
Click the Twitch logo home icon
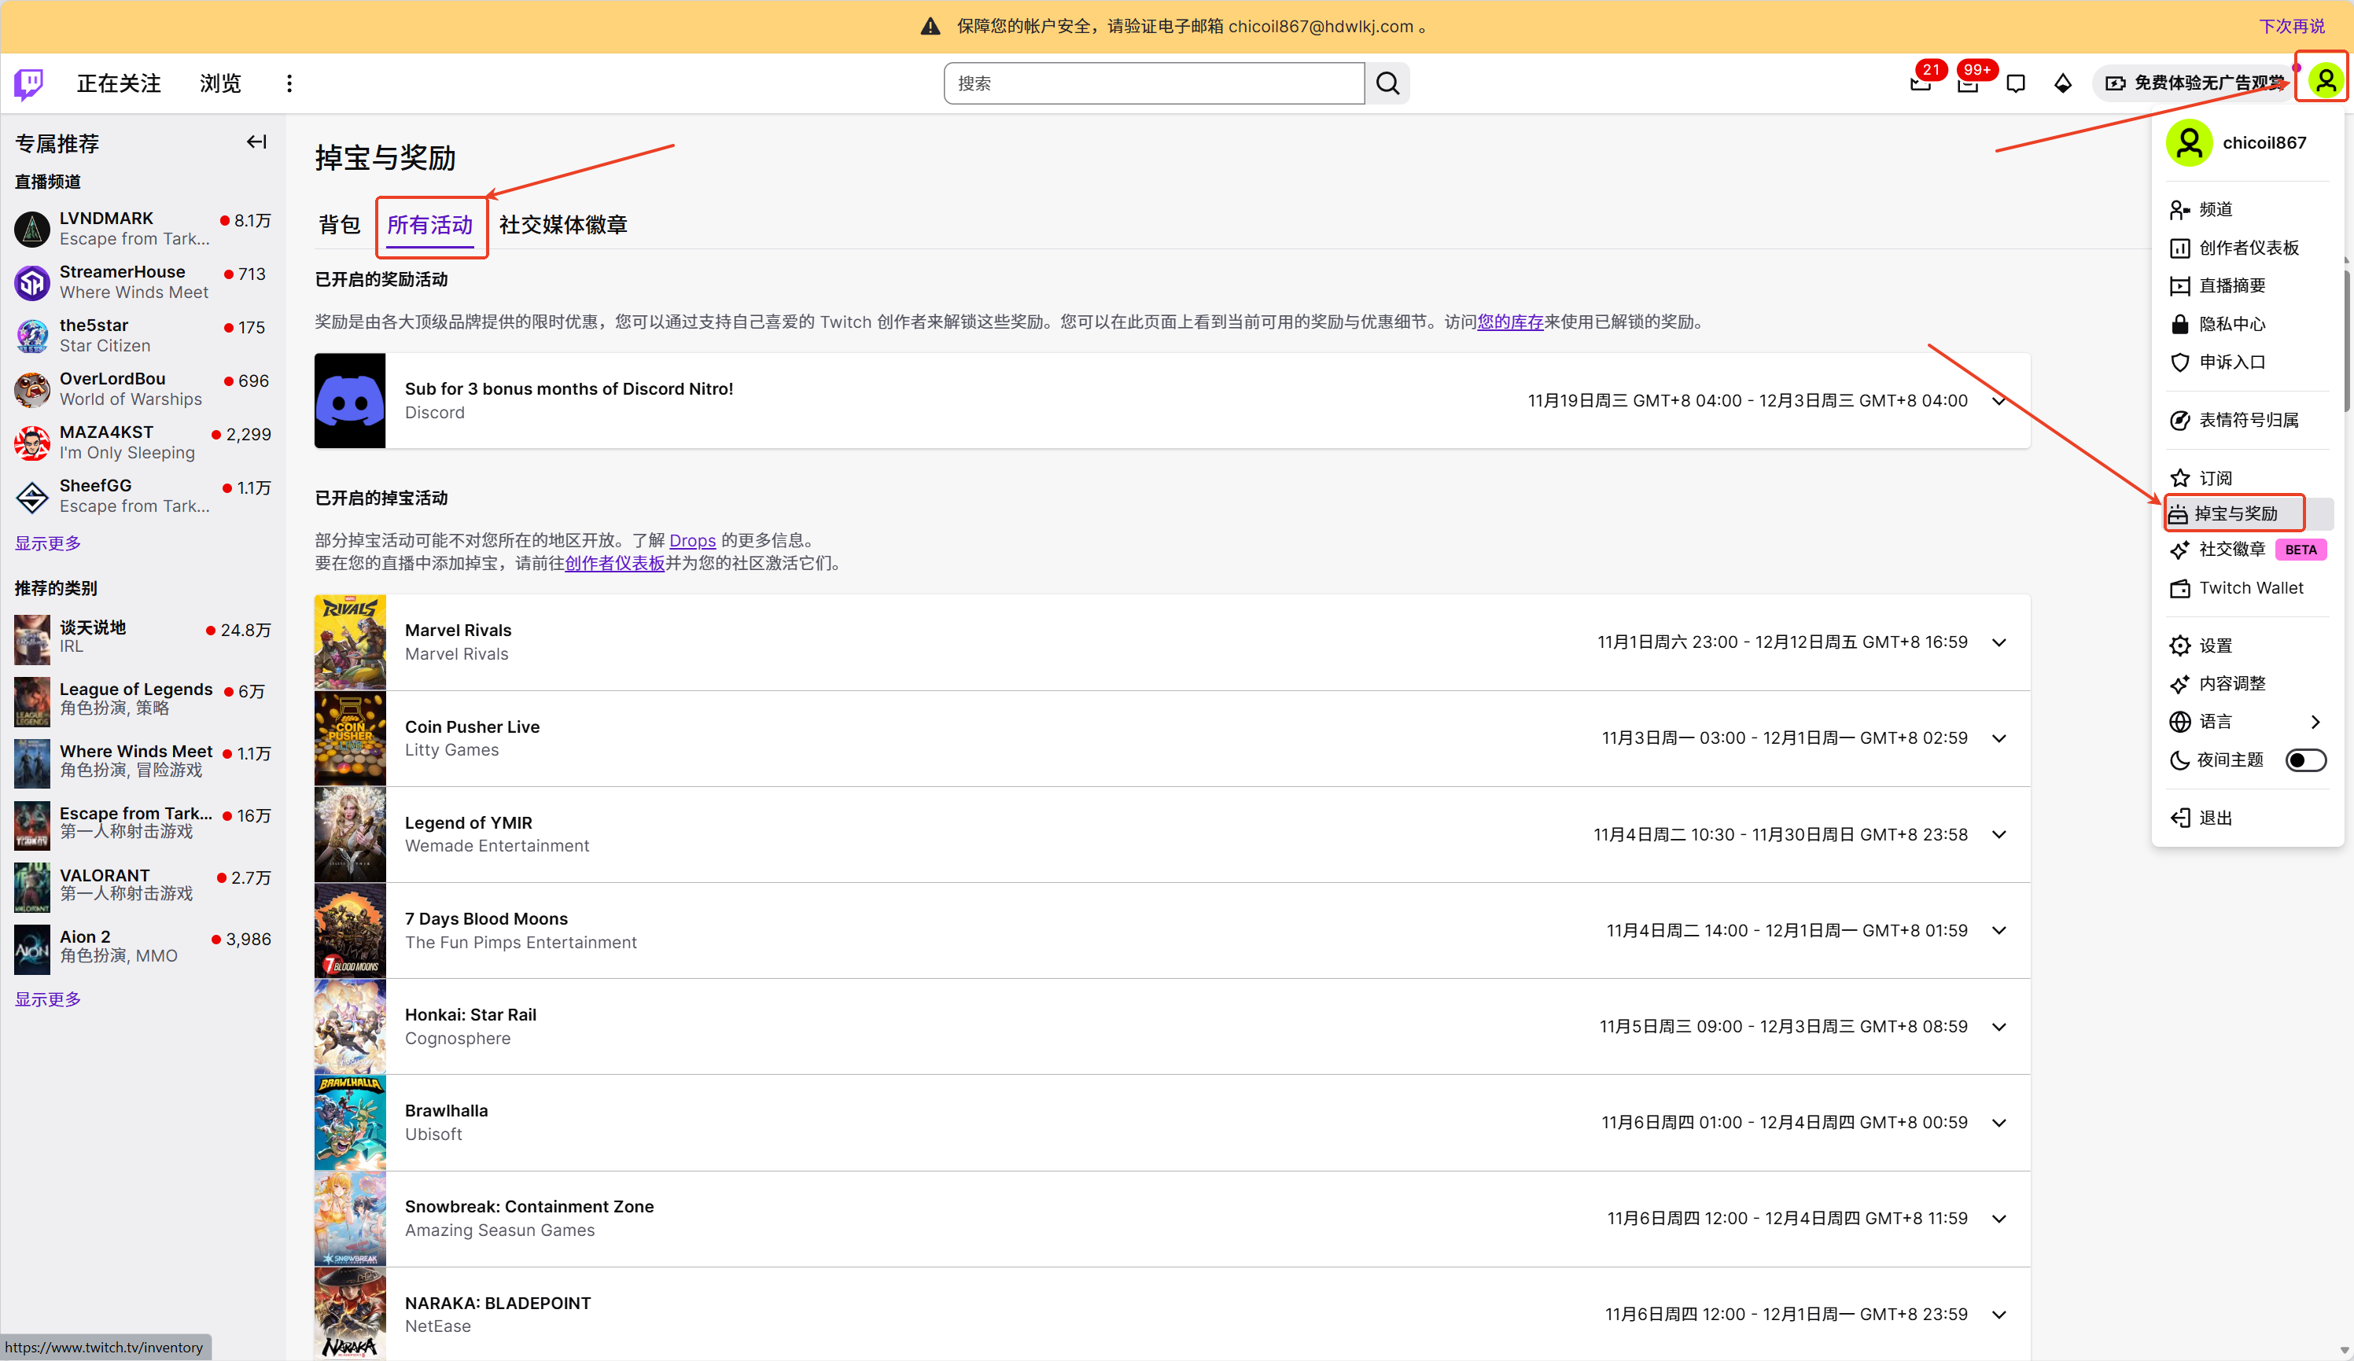[29, 83]
